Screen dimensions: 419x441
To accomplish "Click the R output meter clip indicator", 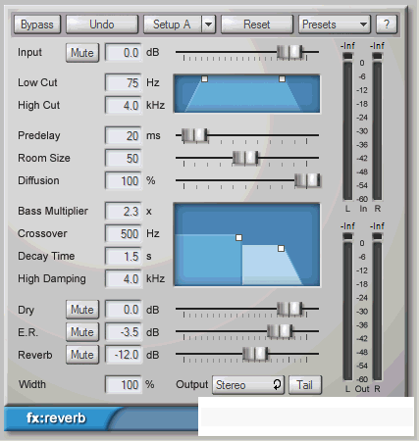I will coord(377,236).
